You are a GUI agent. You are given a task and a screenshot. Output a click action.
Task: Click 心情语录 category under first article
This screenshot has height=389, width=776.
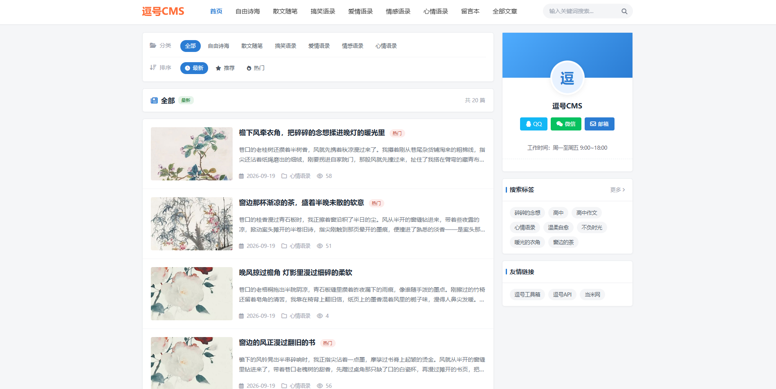(300, 176)
